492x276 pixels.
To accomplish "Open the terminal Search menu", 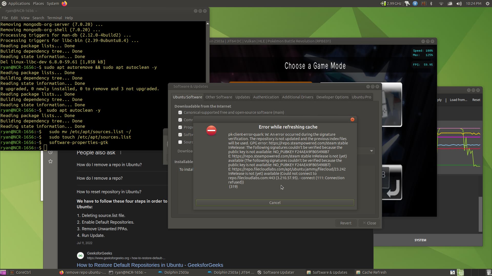I will [x=38, y=18].
